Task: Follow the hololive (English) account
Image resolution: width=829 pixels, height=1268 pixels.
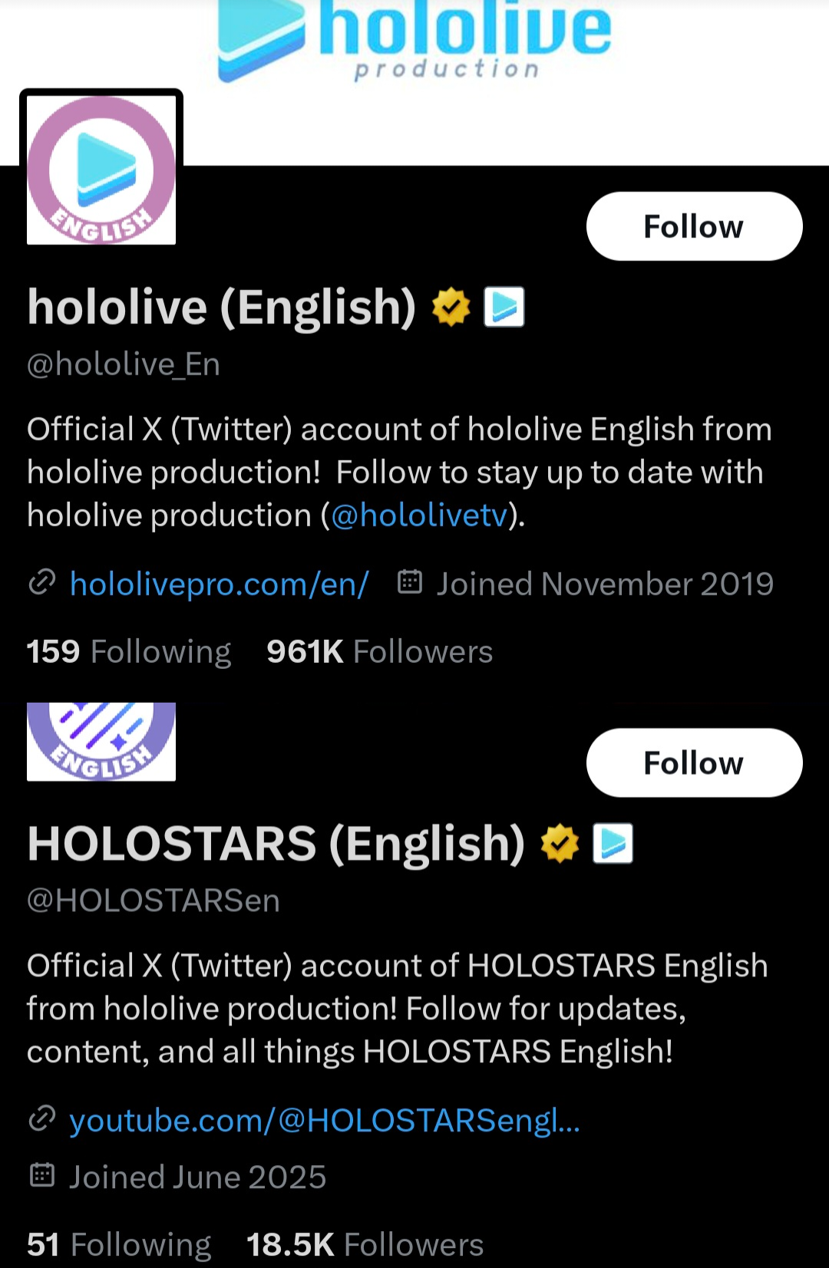Action: (694, 226)
